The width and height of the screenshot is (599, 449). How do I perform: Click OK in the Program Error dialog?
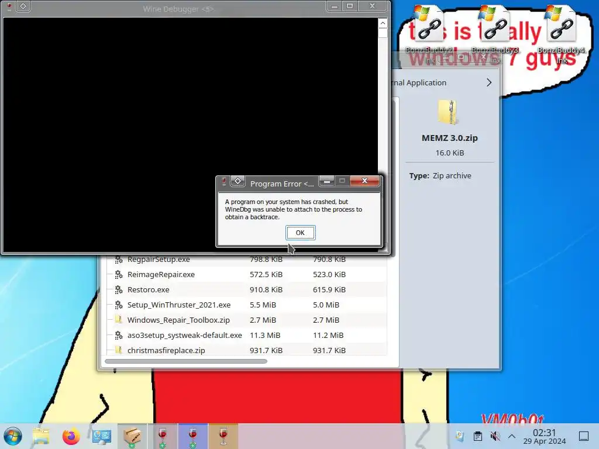300,233
